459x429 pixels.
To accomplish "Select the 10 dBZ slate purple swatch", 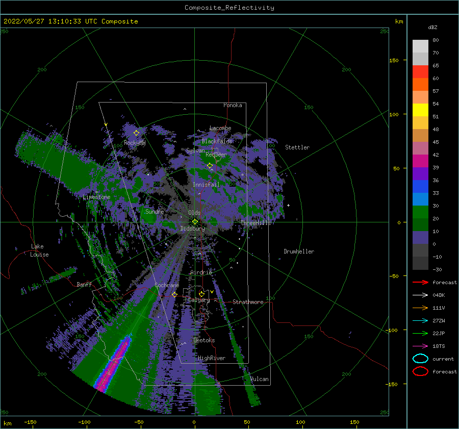I will pyautogui.click(x=420, y=238).
